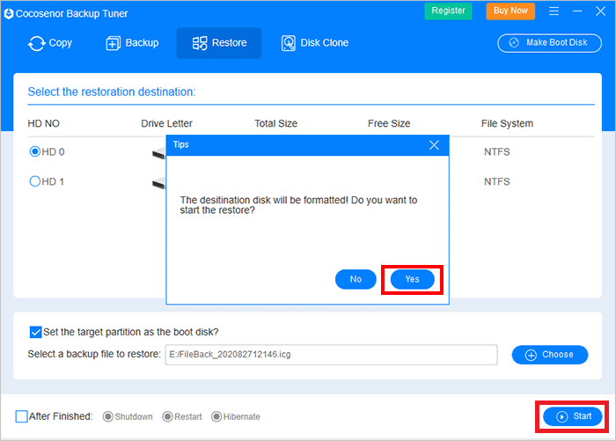
Task: Select the Restore tab
Action: point(219,43)
